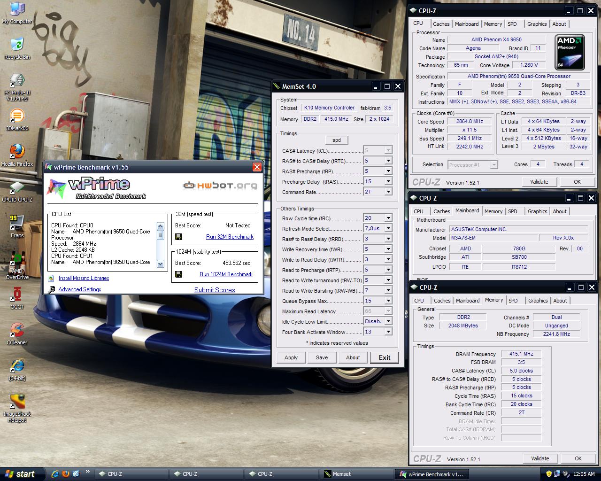Screen dimensions: 601x481
Task: Close the wPrime Benchmark window
Action: (x=257, y=167)
